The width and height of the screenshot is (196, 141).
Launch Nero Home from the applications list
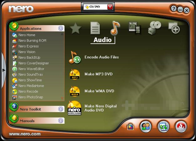point(27,35)
